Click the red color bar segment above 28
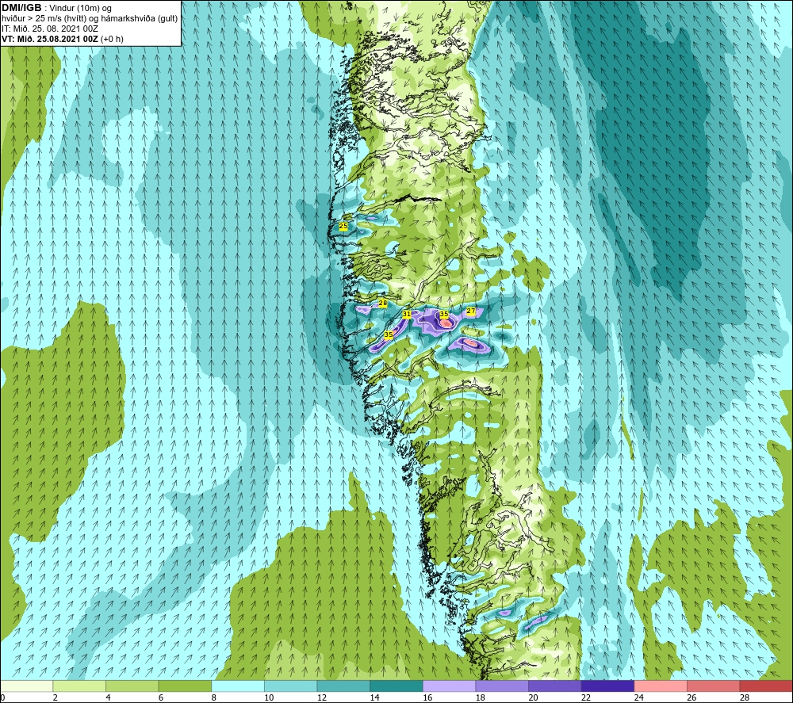This screenshot has width=793, height=703. (766, 686)
